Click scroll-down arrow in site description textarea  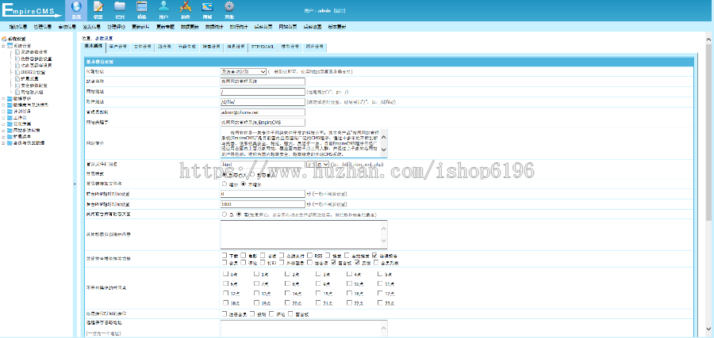coord(383,149)
